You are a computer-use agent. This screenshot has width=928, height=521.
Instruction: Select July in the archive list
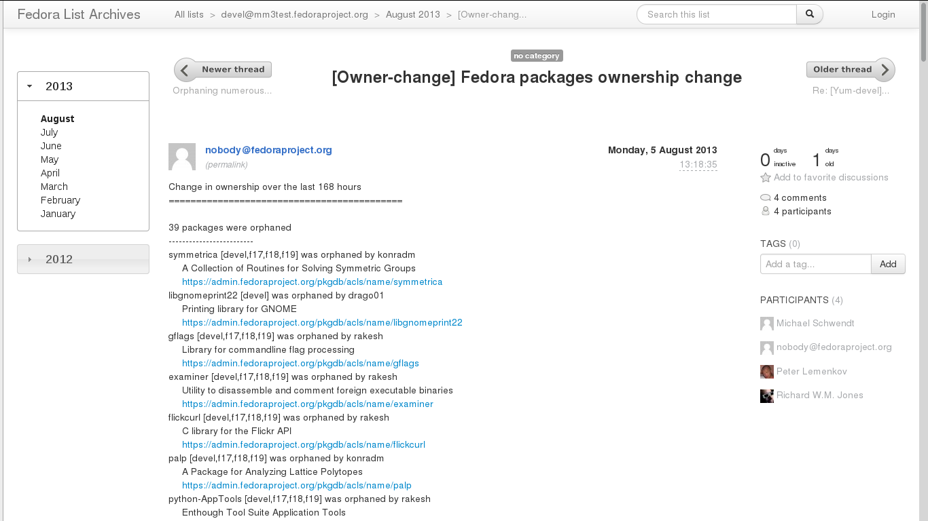[49, 132]
